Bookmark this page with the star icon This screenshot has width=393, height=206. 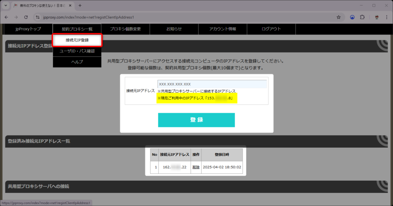(x=339, y=17)
